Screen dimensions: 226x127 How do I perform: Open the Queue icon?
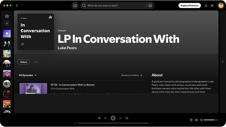[x=191, y=120]
